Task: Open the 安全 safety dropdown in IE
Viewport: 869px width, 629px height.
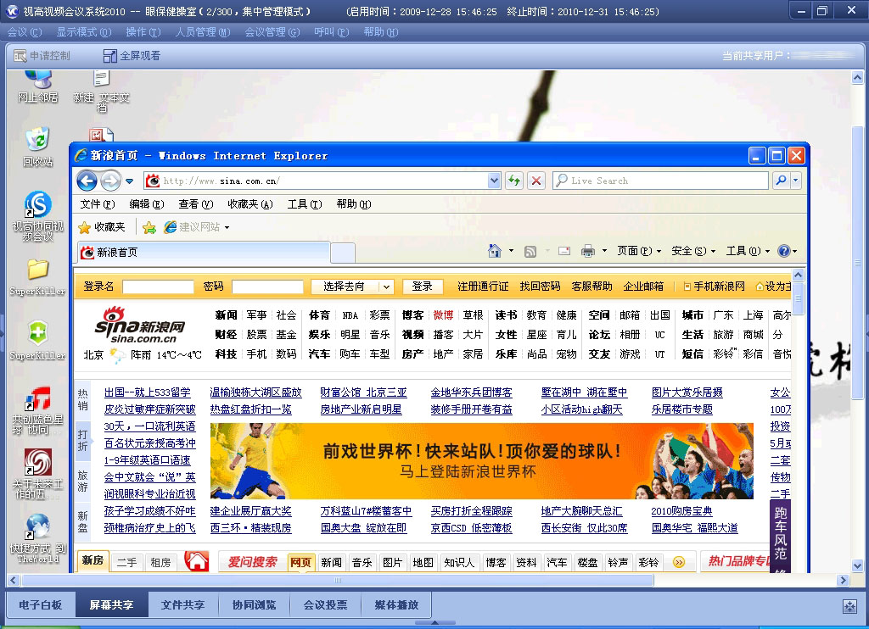Action: click(693, 251)
